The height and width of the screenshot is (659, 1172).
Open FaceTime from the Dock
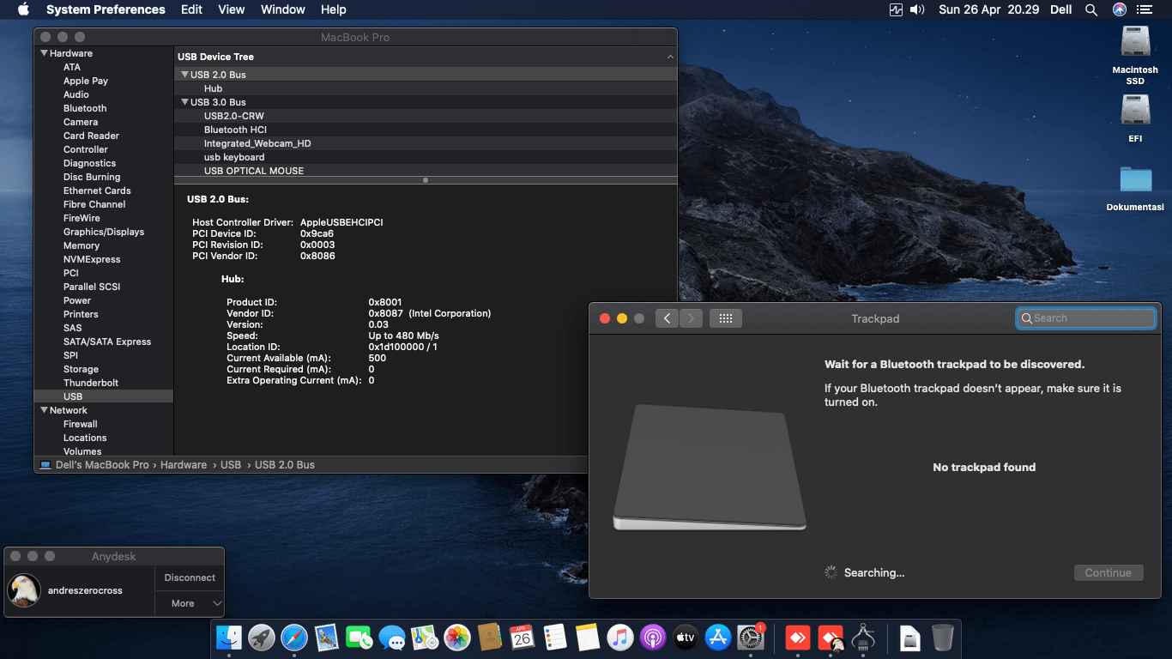click(x=359, y=637)
